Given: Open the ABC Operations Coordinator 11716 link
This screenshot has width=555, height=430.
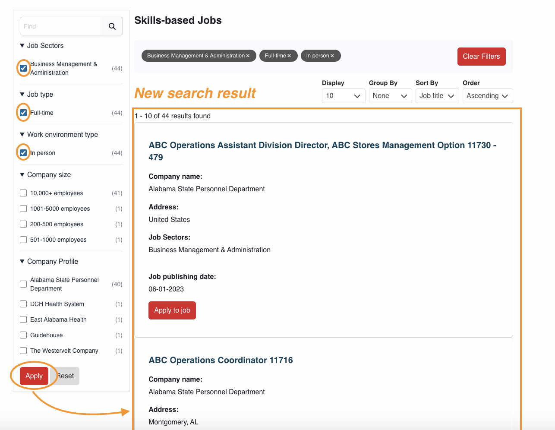Looking at the screenshot, I should coord(221,360).
